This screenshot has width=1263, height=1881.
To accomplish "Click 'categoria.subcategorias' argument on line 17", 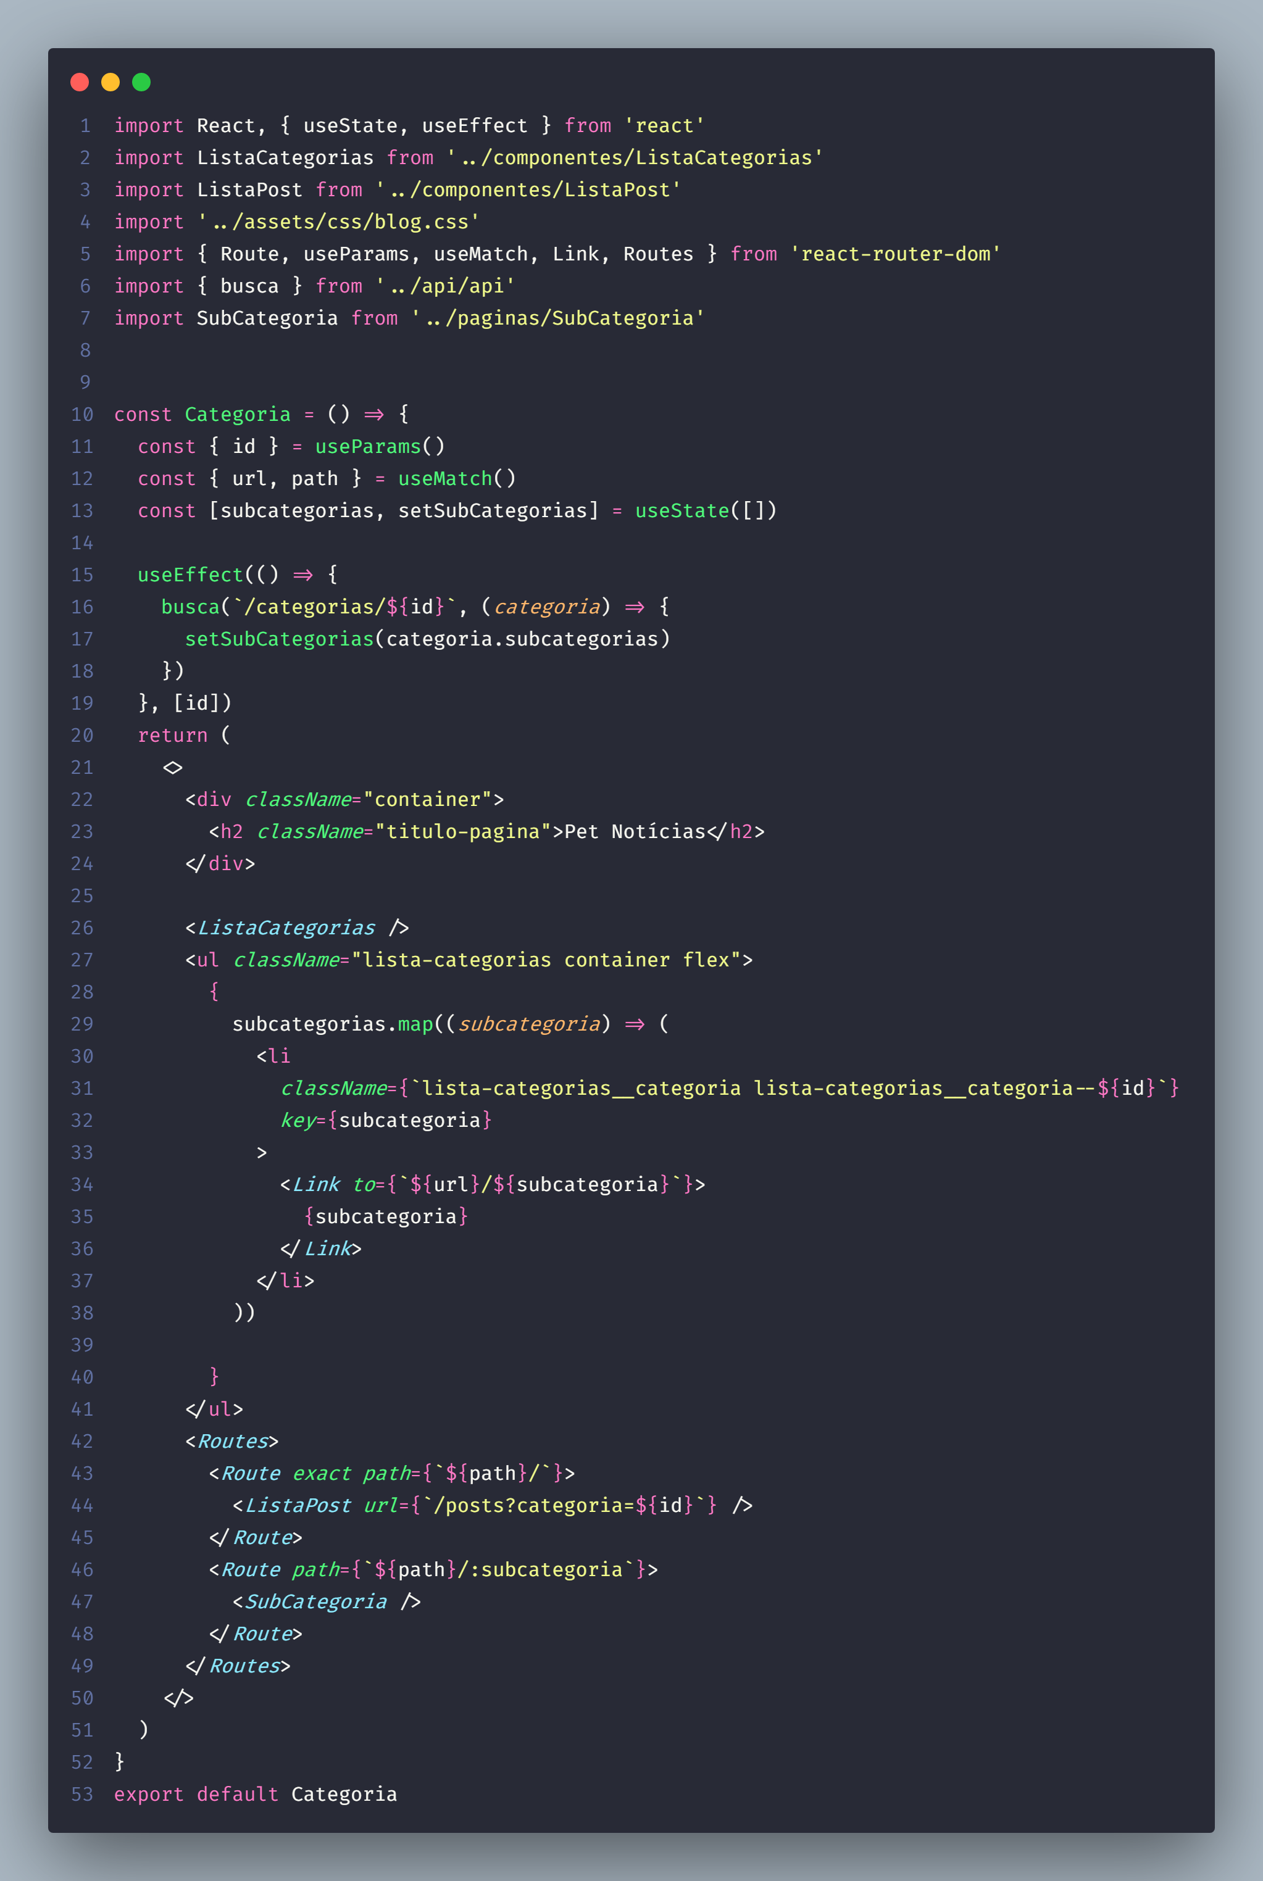I will 522,639.
